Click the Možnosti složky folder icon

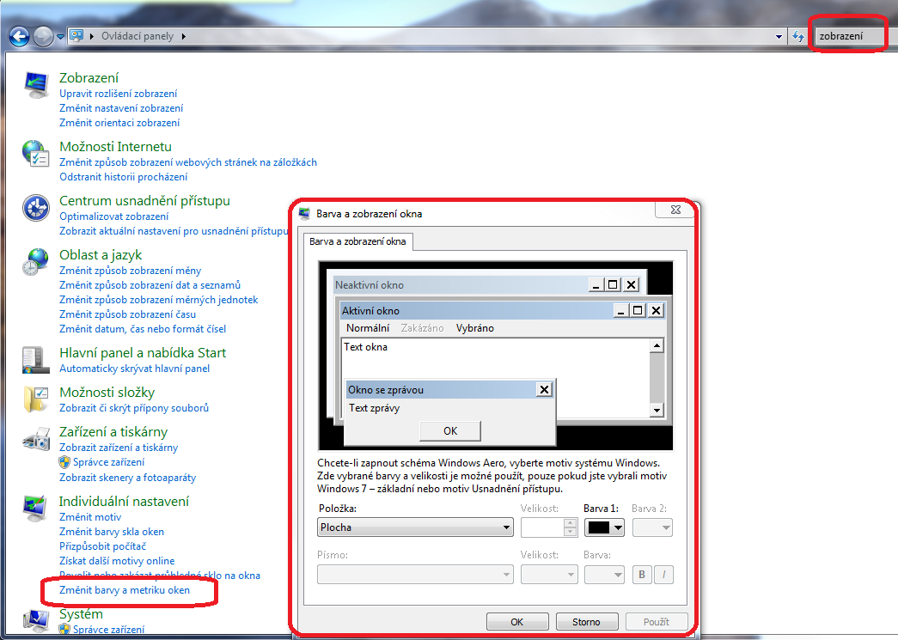pyautogui.click(x=35, y=399)
